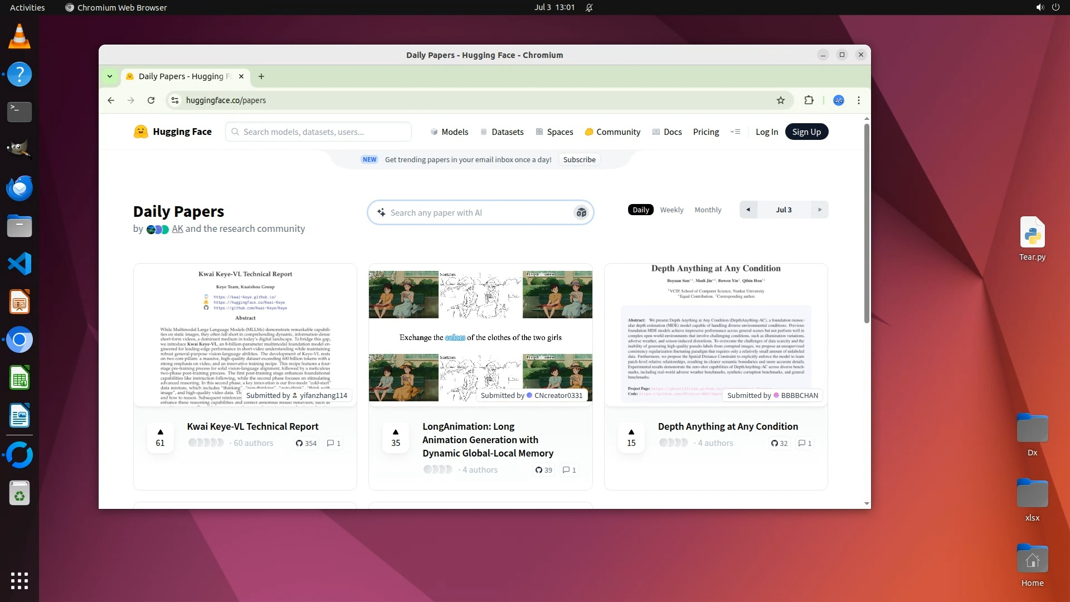Open the tab search dropdown chevron
This screenshot has width=1070, height=602.
pos(110,76)
